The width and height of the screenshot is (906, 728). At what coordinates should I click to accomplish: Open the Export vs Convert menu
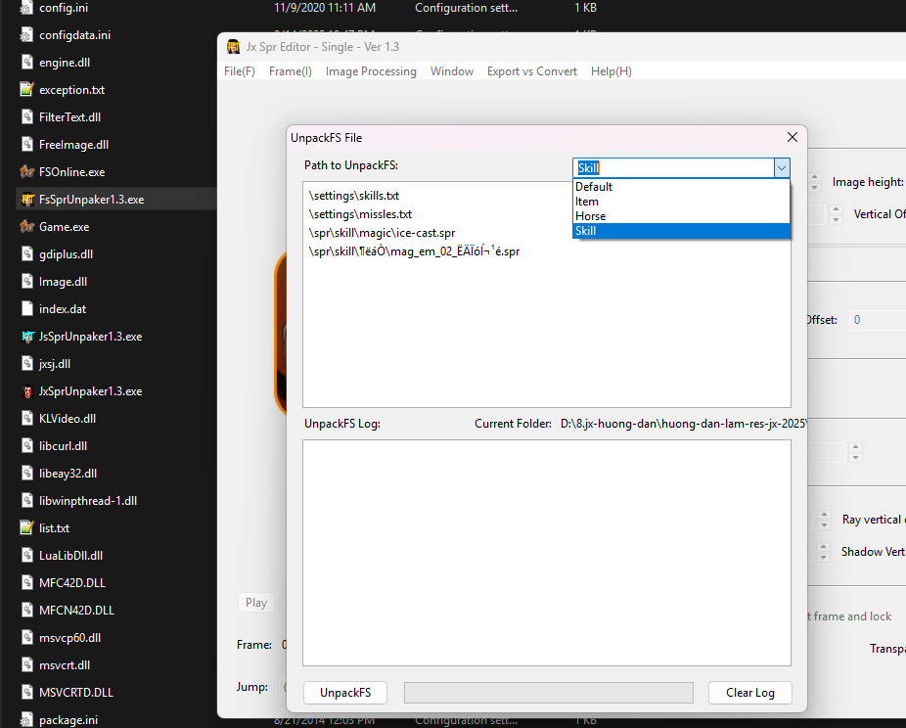531,71
